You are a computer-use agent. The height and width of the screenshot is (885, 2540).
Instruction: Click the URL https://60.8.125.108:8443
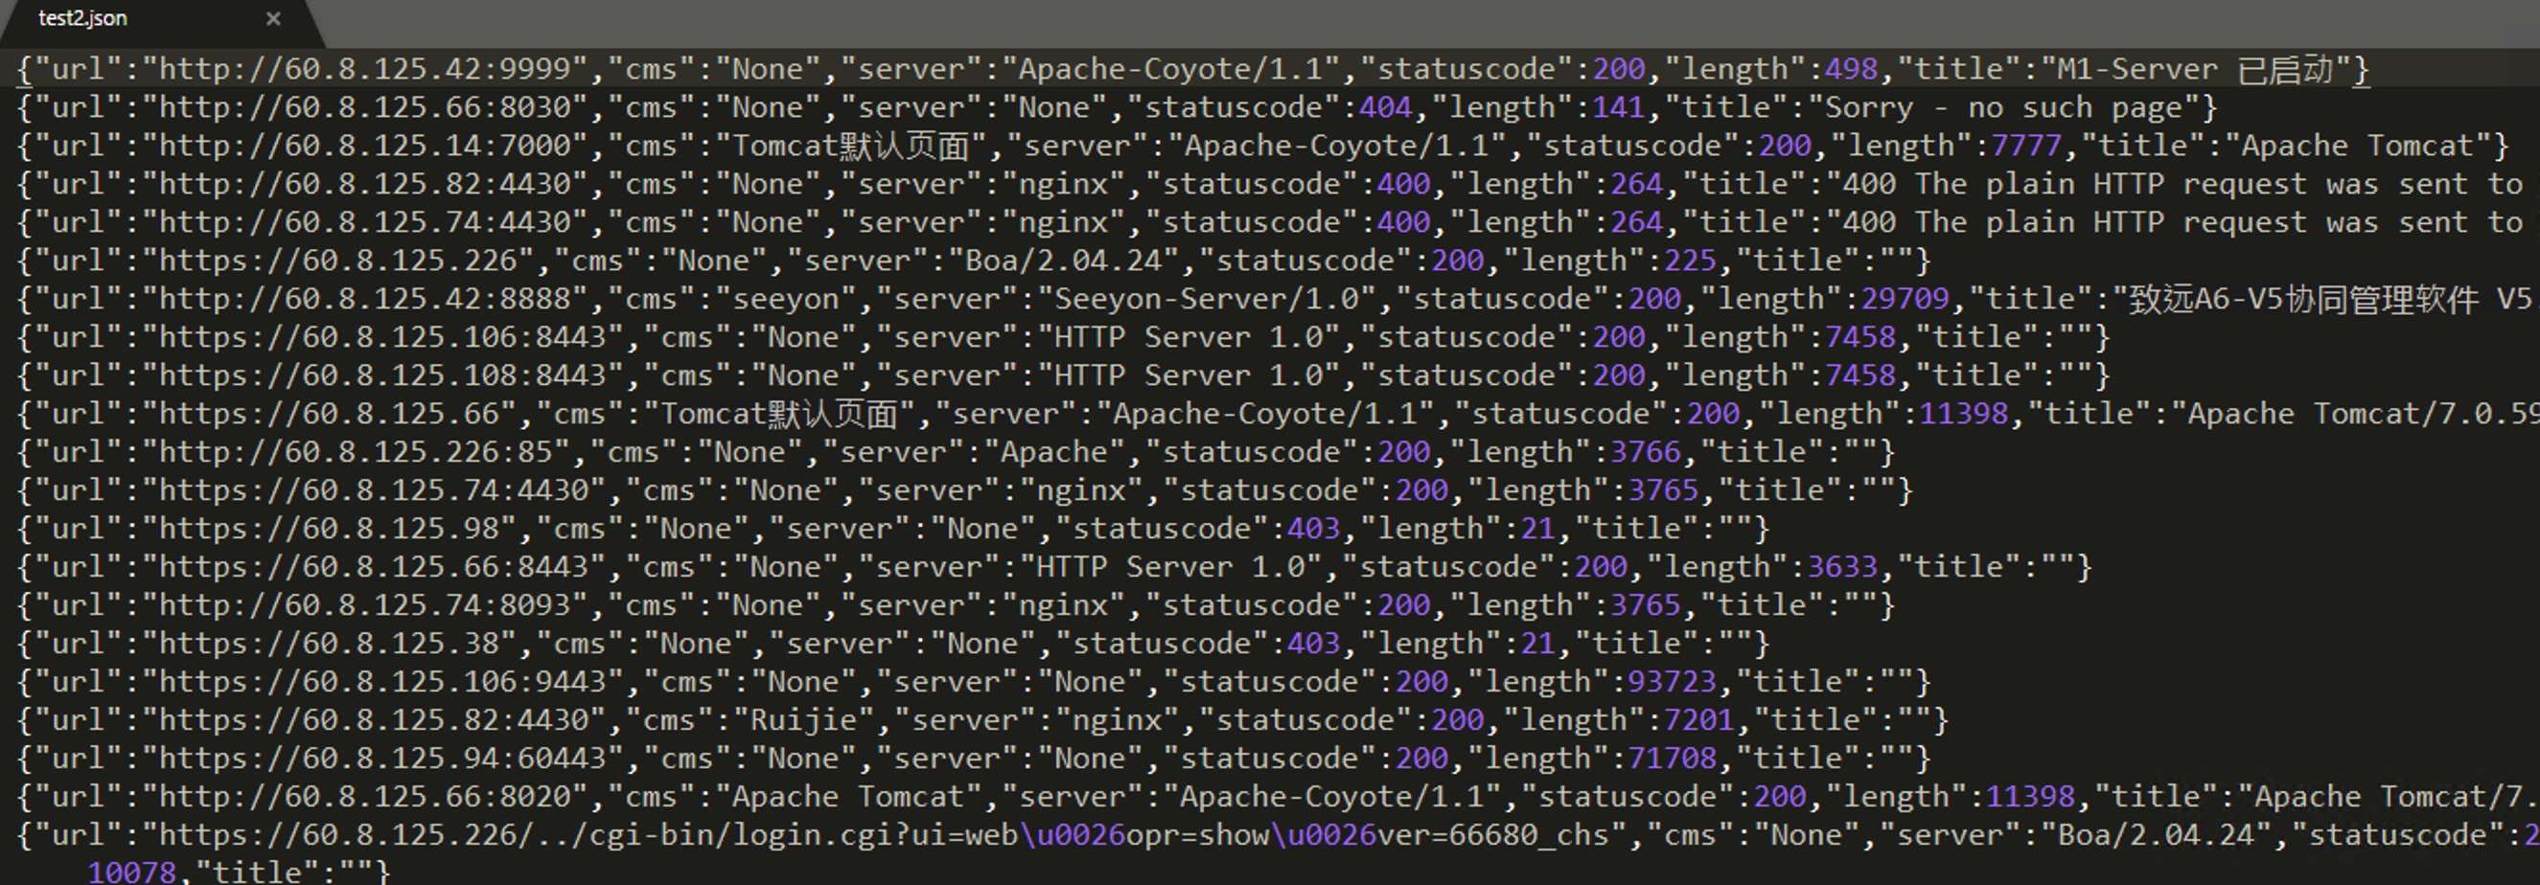(382, 376)
